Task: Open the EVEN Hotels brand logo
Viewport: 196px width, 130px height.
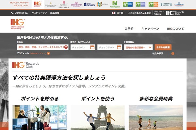Action: click(x=102, y=4)
